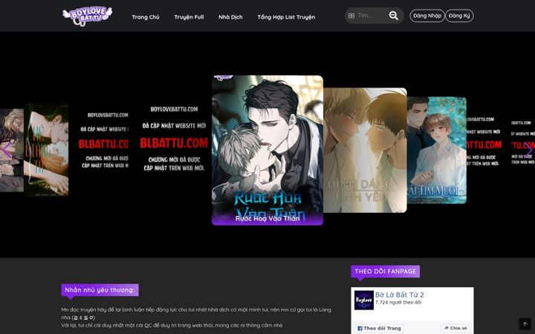Open the Trái Tim Muối cover

pyautogui.click(x=437, y=150)
